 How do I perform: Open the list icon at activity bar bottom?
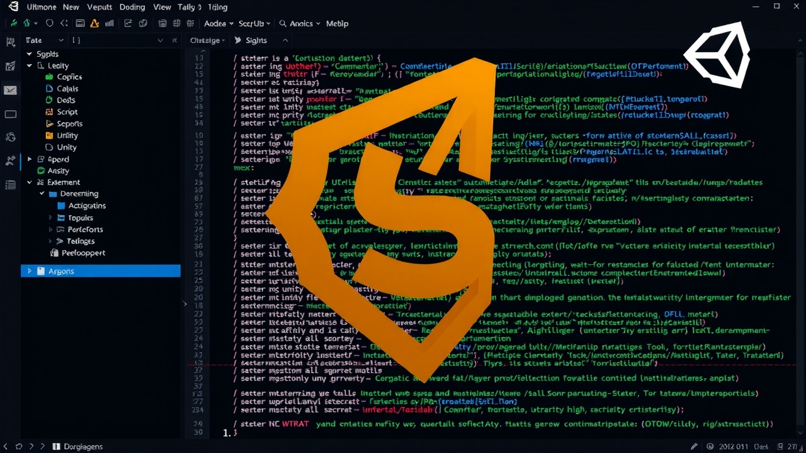10,184
